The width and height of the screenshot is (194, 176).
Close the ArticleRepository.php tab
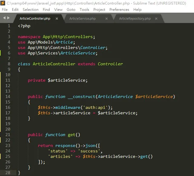coord(156,19)
